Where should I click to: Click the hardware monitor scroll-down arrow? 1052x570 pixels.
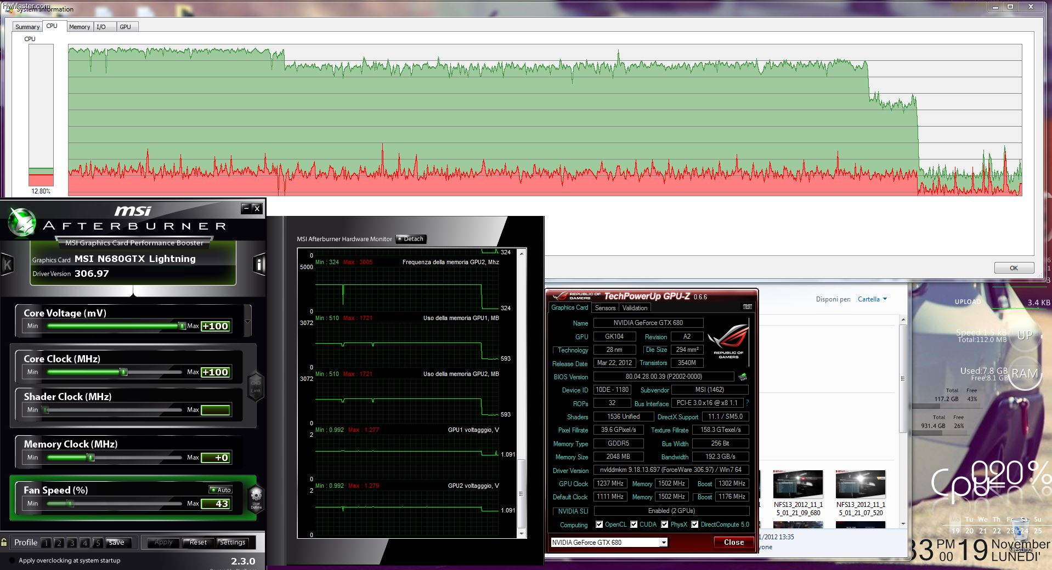[x=522, y=533]
